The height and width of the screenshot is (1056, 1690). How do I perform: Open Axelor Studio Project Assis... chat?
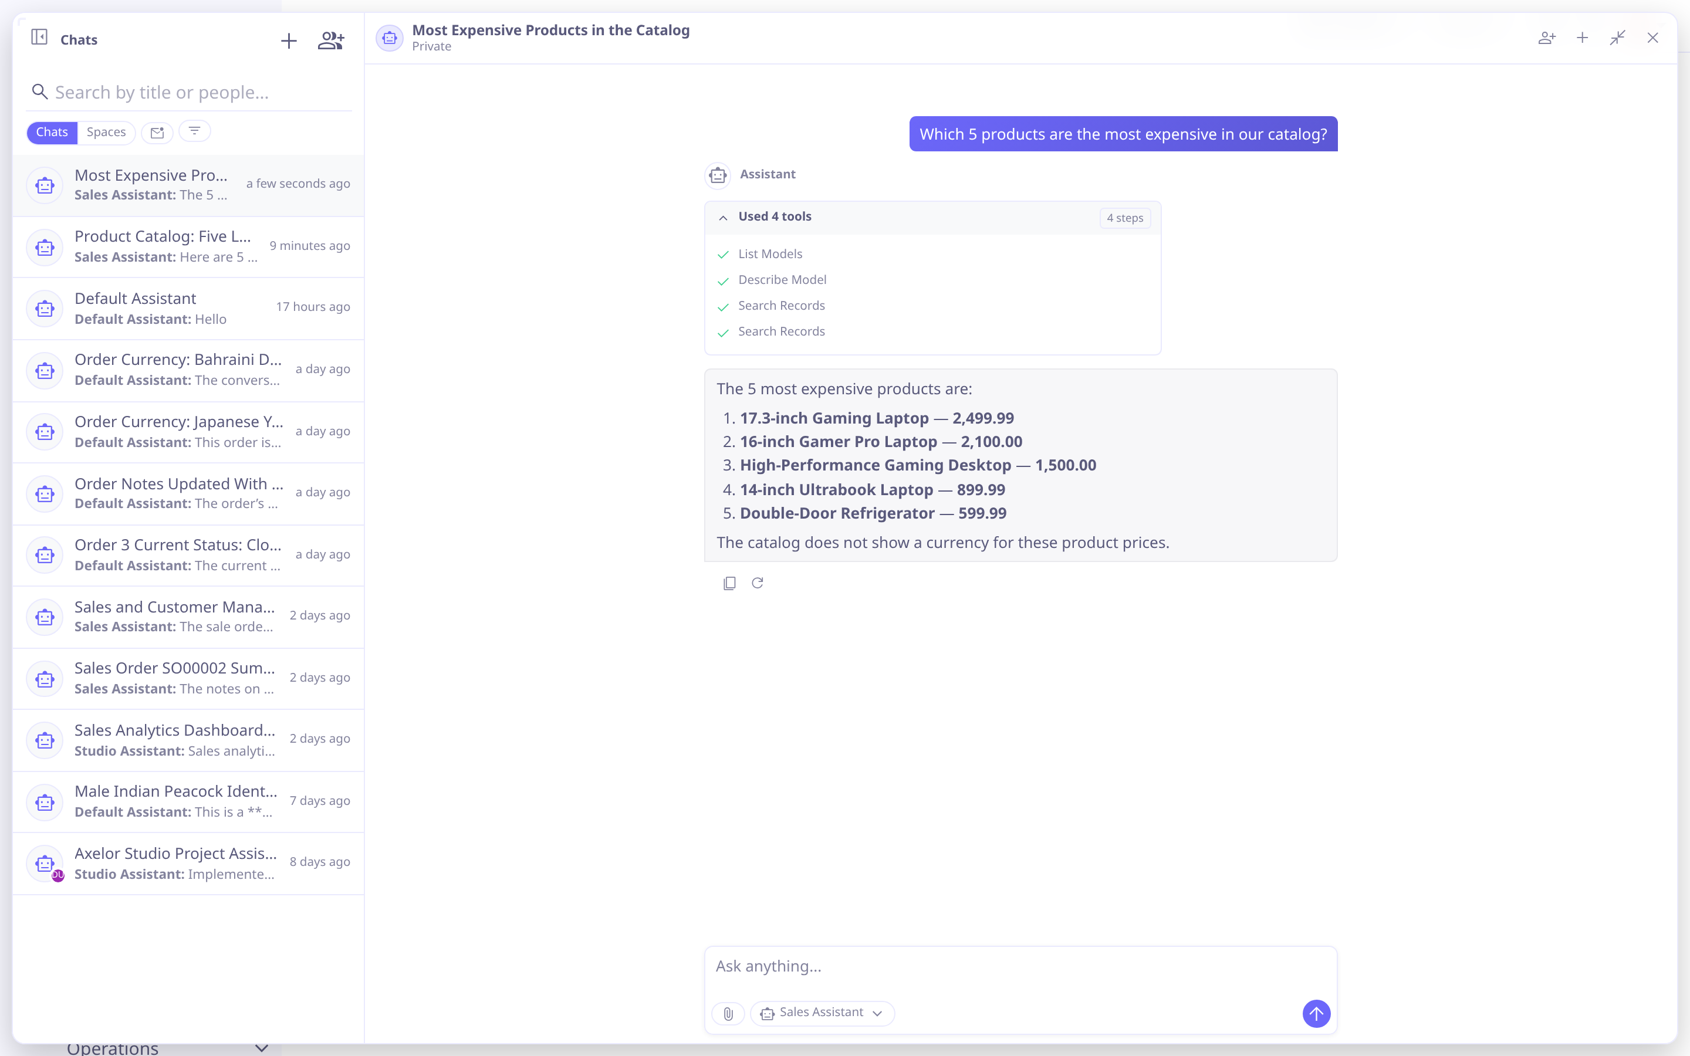pos(188,863)
